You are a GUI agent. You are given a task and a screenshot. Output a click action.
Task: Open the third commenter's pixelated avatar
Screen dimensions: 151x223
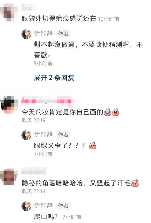tap(9, 177)
